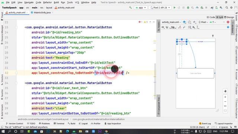This screenshot has width=238, height=134.
Task: Open the Profiler gauge icon in toolbar
Action: tap(197, 7)
